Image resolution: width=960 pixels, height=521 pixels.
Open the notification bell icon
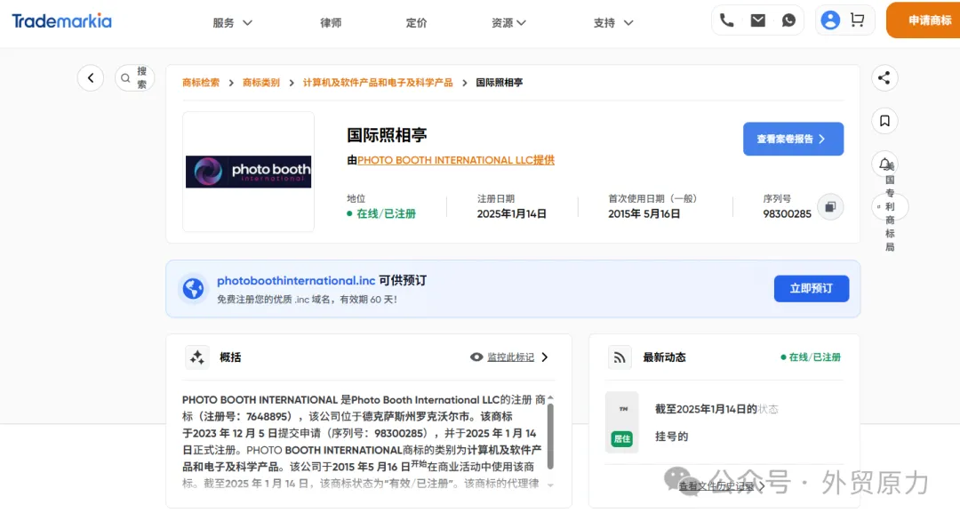click(884, 164)
